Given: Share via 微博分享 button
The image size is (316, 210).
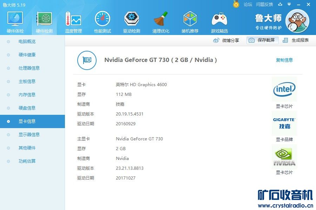Looking at the screenshot, I should (226, 40).
